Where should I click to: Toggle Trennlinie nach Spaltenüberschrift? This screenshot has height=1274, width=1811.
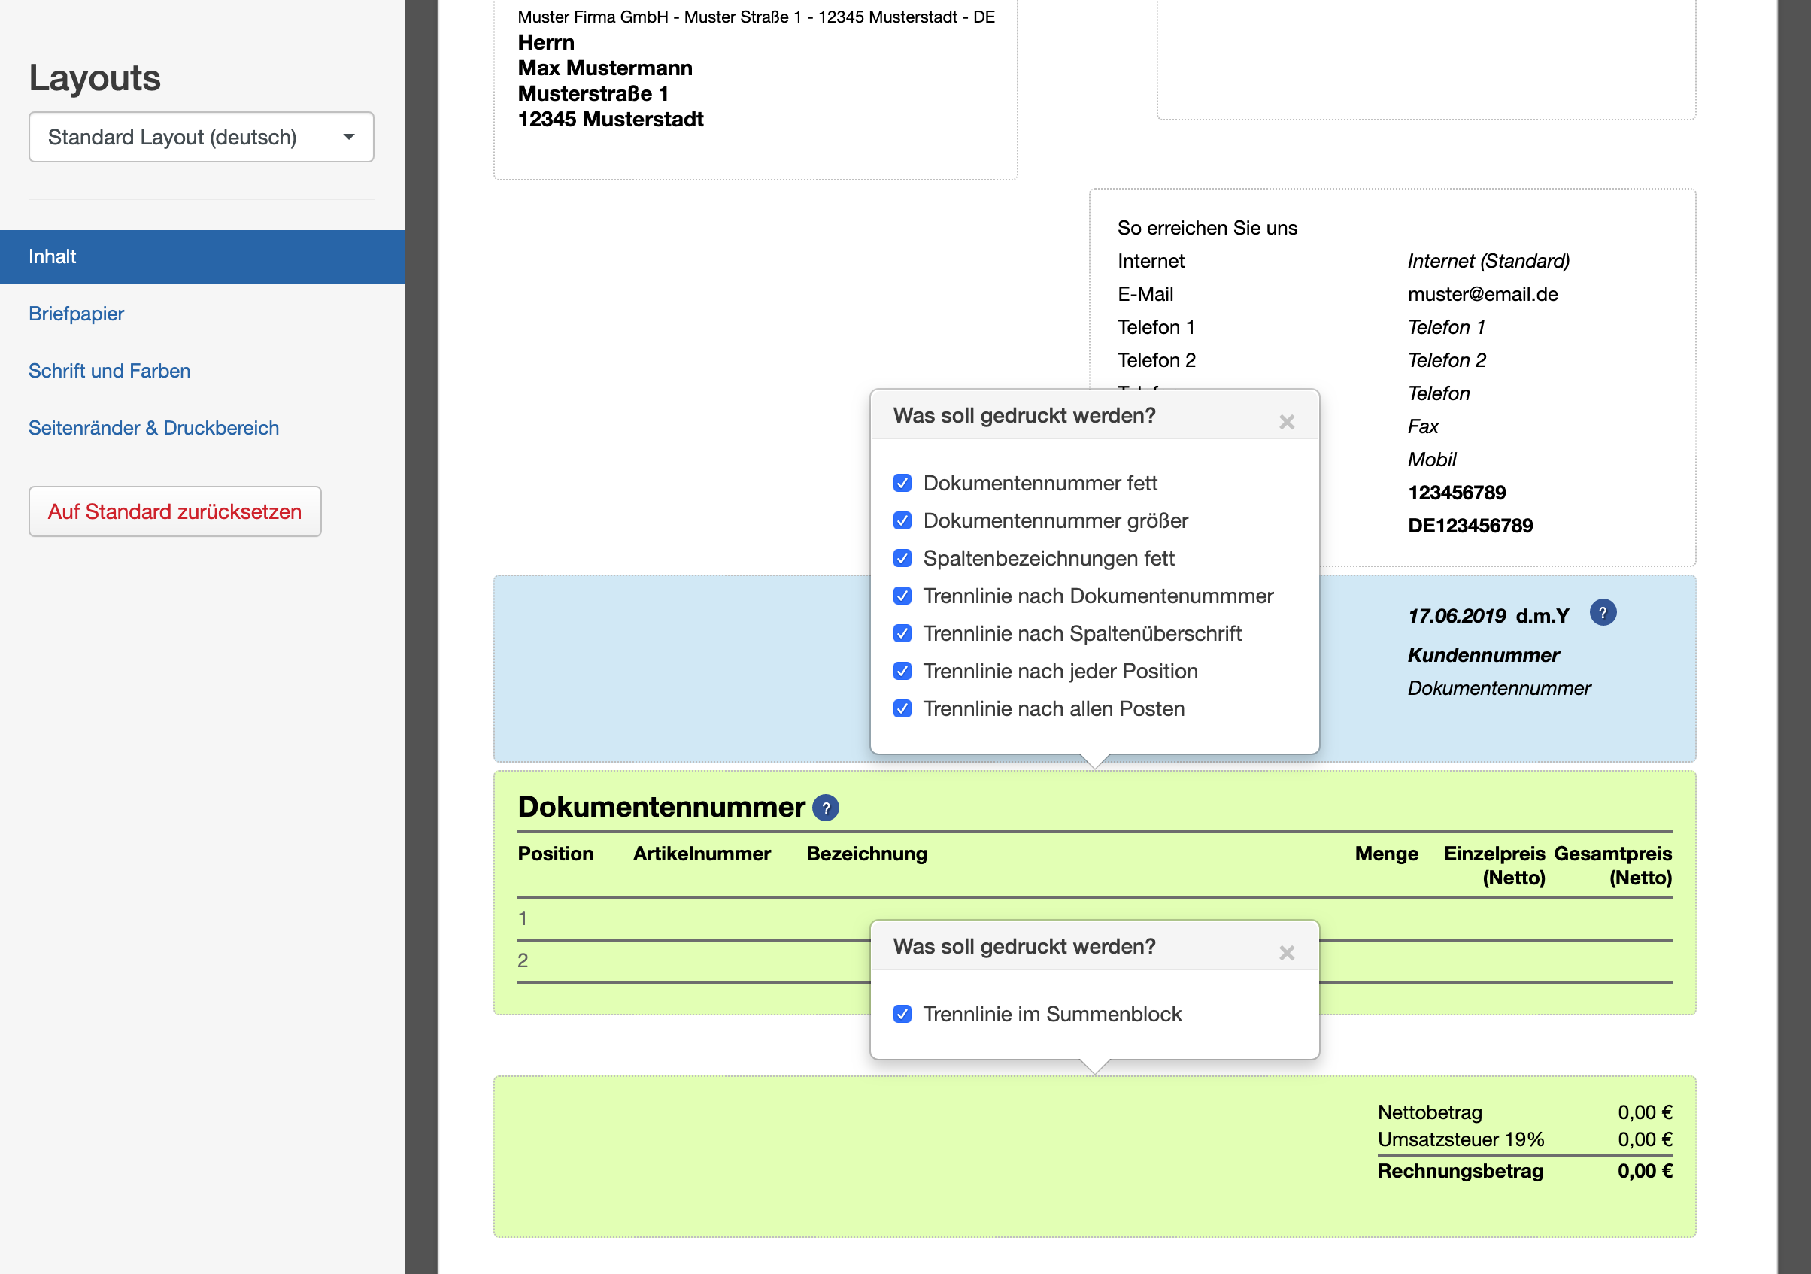pyautogui.click(x=902, y=633)
